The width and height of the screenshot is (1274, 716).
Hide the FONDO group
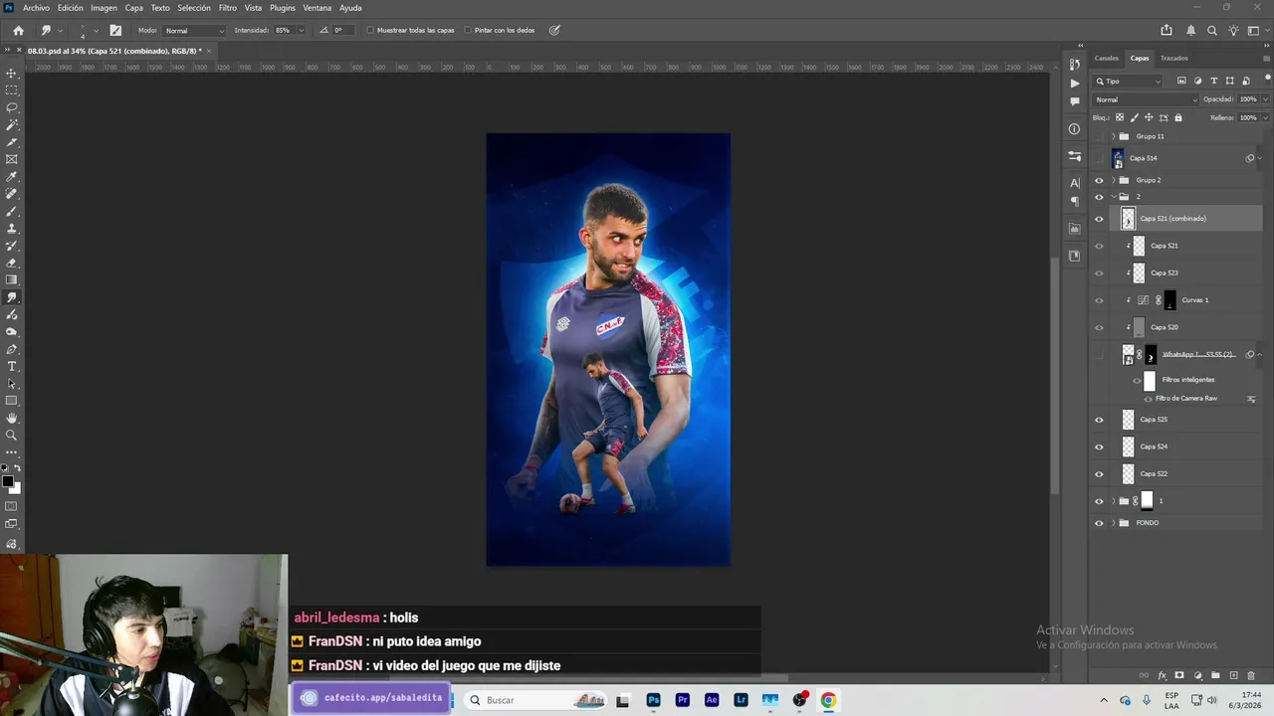coord(1099,523)
